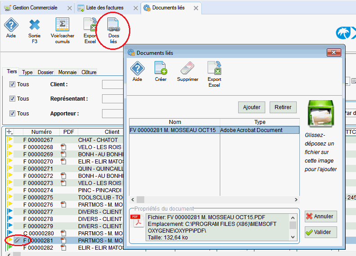Click the file drawer drop-zone image

[x=320, y=113]
